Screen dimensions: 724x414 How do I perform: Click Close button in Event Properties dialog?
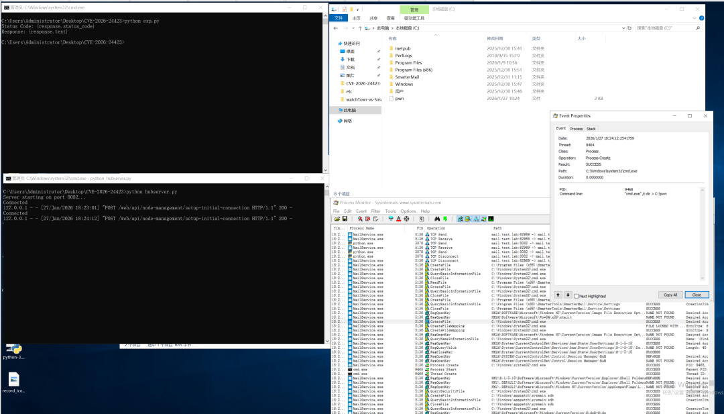697,295
